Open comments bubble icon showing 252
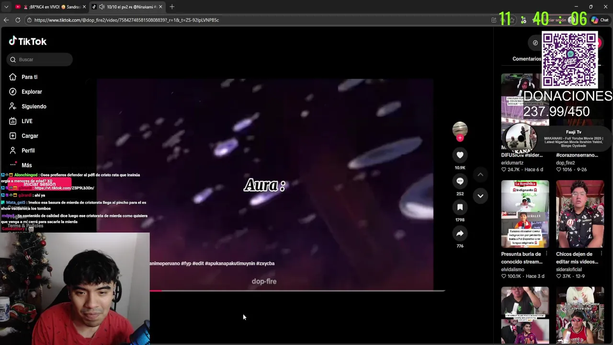 [x=460, y=181]
